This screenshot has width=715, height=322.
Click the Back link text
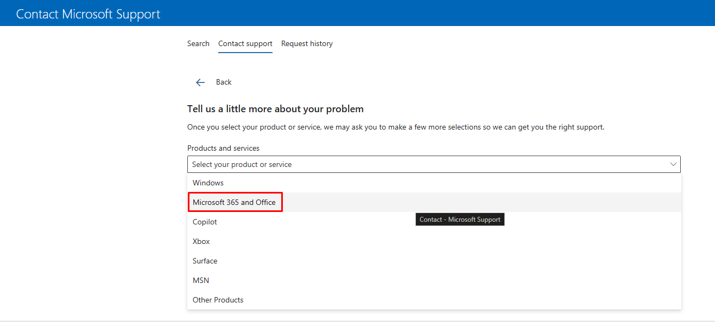tap(224, 82)
